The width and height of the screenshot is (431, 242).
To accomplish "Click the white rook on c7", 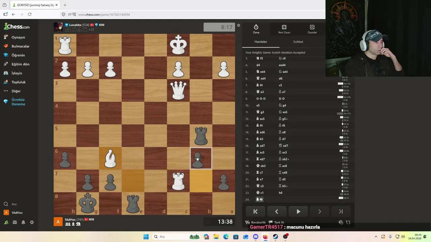I will [x=178, y=181].
